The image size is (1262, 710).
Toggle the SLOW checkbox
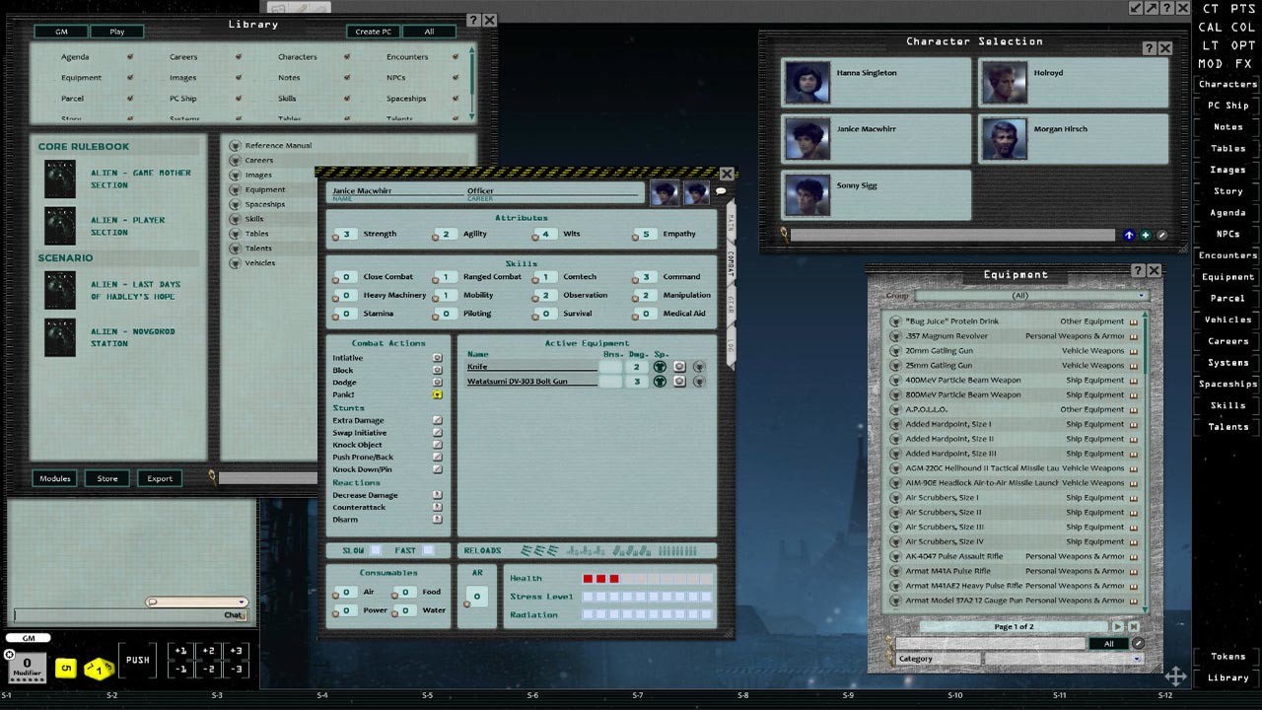[x=374, y=549]
